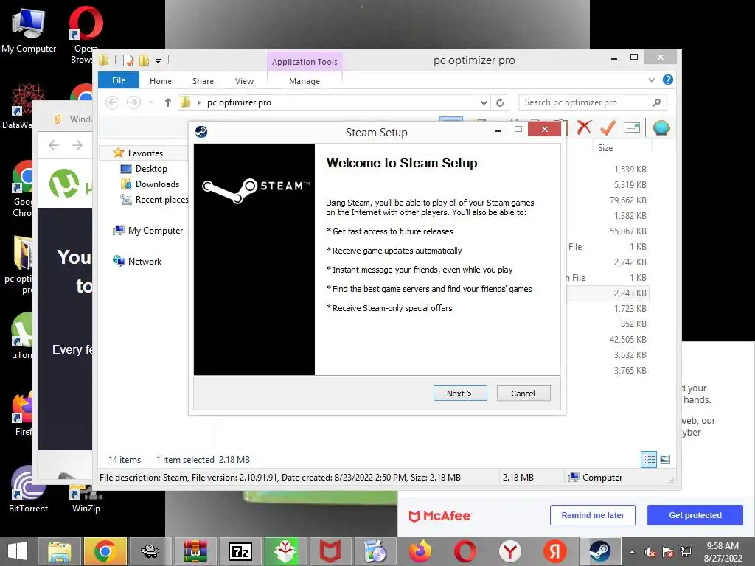Open File Explorer from taskbar
Viewport: 755px width, 566px height.
click(x=59, y=551)
